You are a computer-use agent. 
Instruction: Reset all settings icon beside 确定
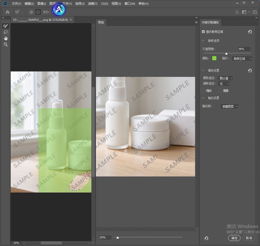point(206,238)
